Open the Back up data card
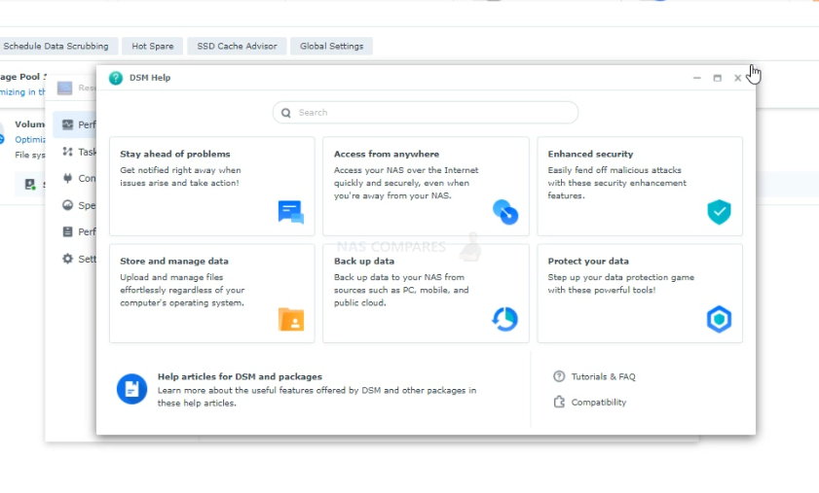 click(426, 294)
